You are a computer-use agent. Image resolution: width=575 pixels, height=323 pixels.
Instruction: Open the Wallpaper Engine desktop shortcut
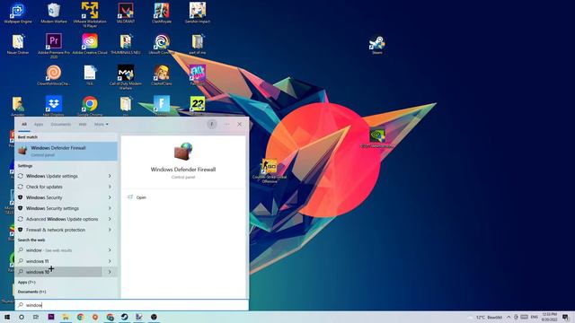click(x=18, y=13)
